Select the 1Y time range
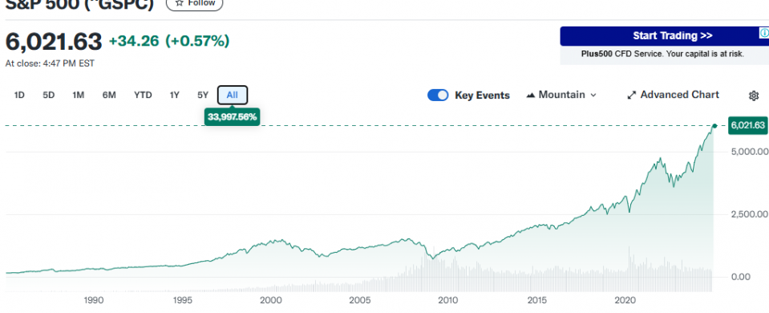The width and height of the screenshot is (769, 313). pyautogui.click(x=175, y=96)
